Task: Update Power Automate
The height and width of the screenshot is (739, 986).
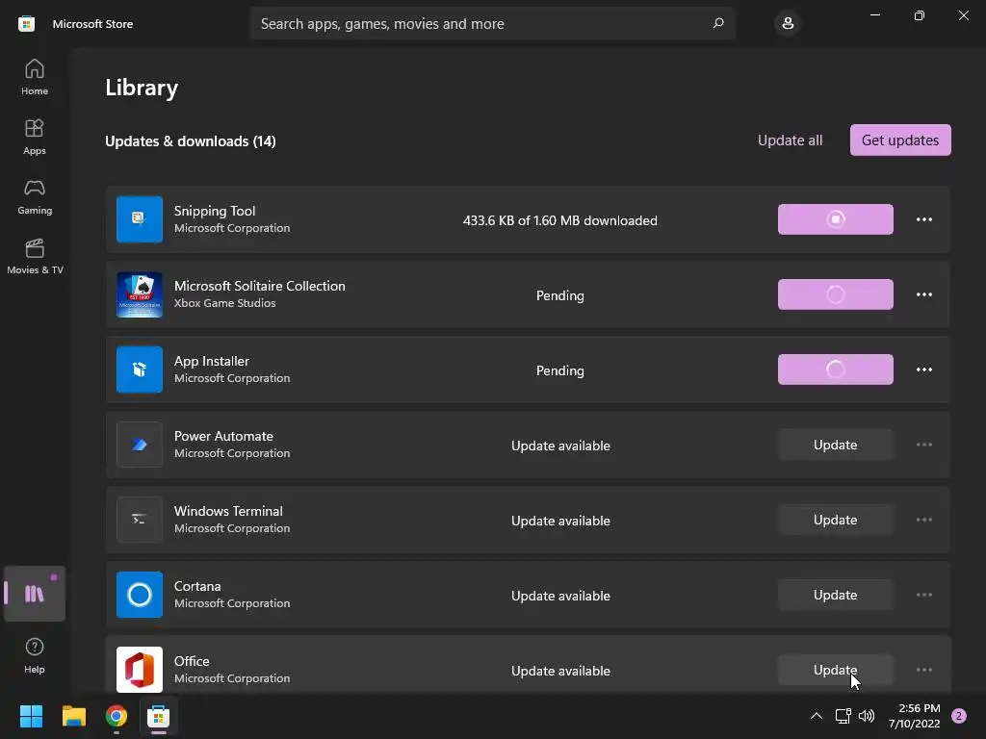Action: pyautogui.click(x=835, y=445)
